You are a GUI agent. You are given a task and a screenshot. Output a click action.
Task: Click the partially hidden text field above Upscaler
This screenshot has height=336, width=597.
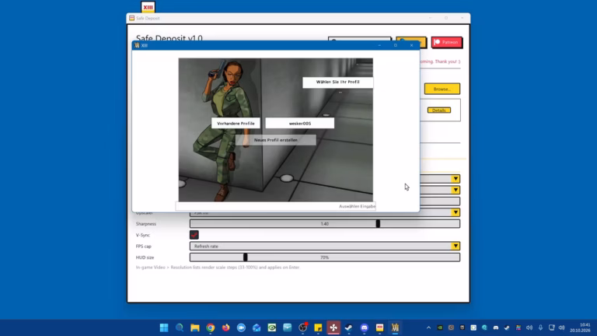coord(440,201)
